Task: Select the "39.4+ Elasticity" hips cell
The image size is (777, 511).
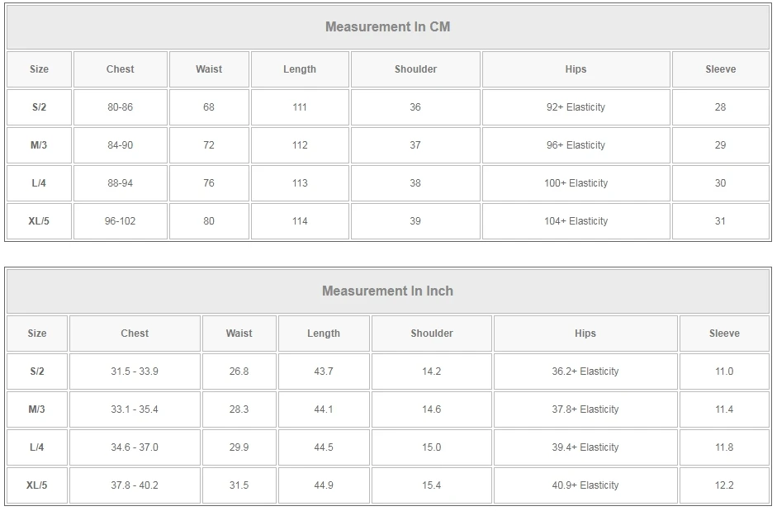Action: [x=585, y=447]
